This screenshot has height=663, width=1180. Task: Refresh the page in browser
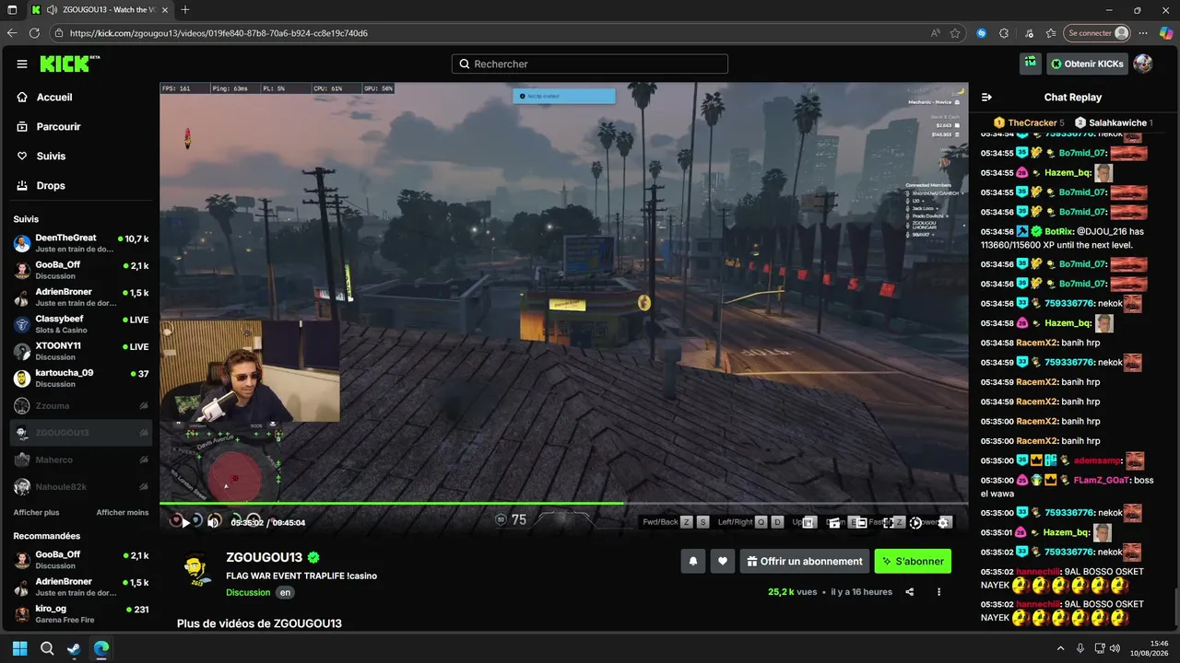tap(35, 33)
